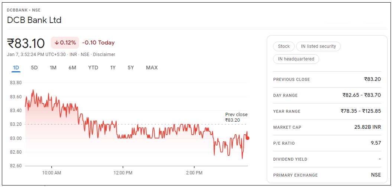The image size is (392, 187).
Task: Click the ₹83.10 current price
Action: click(26, 43)
